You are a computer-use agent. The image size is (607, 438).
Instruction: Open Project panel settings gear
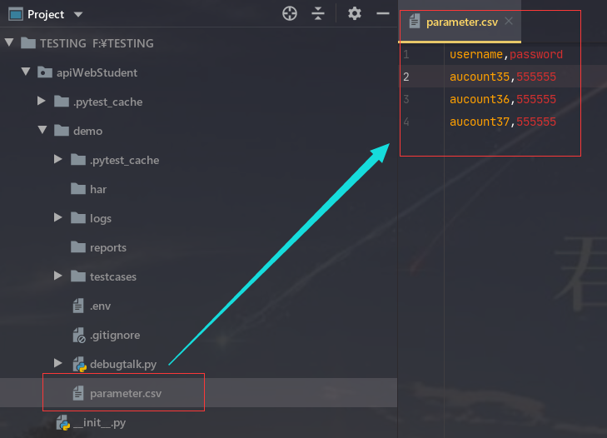coord(355,13)
